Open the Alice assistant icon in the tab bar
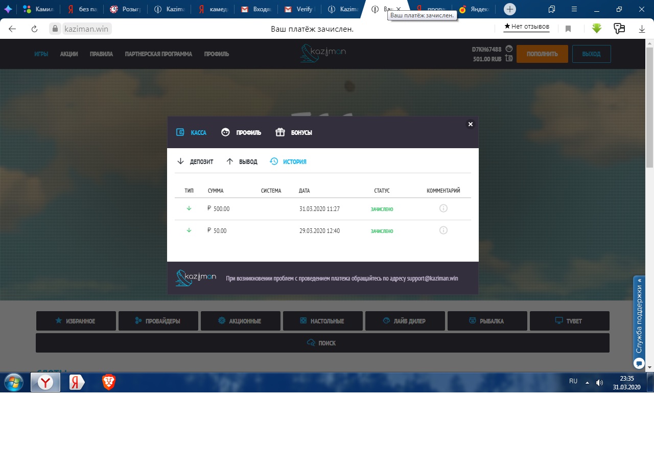Viewport: 654px width, 466px height. pos(8,9)
